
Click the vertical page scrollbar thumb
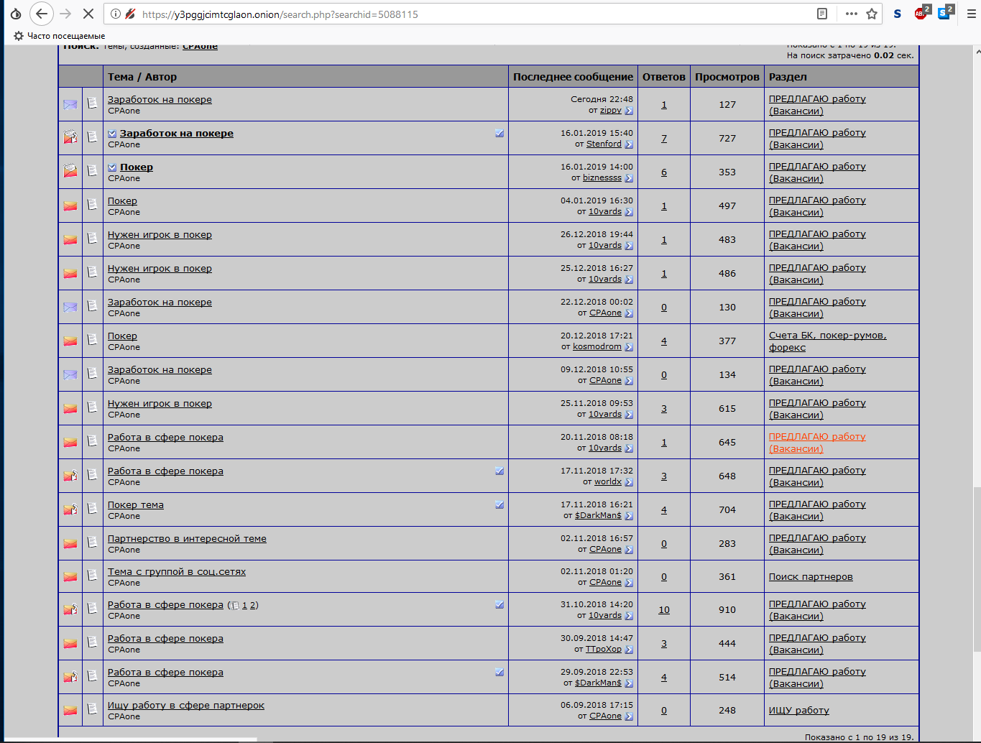977,569
